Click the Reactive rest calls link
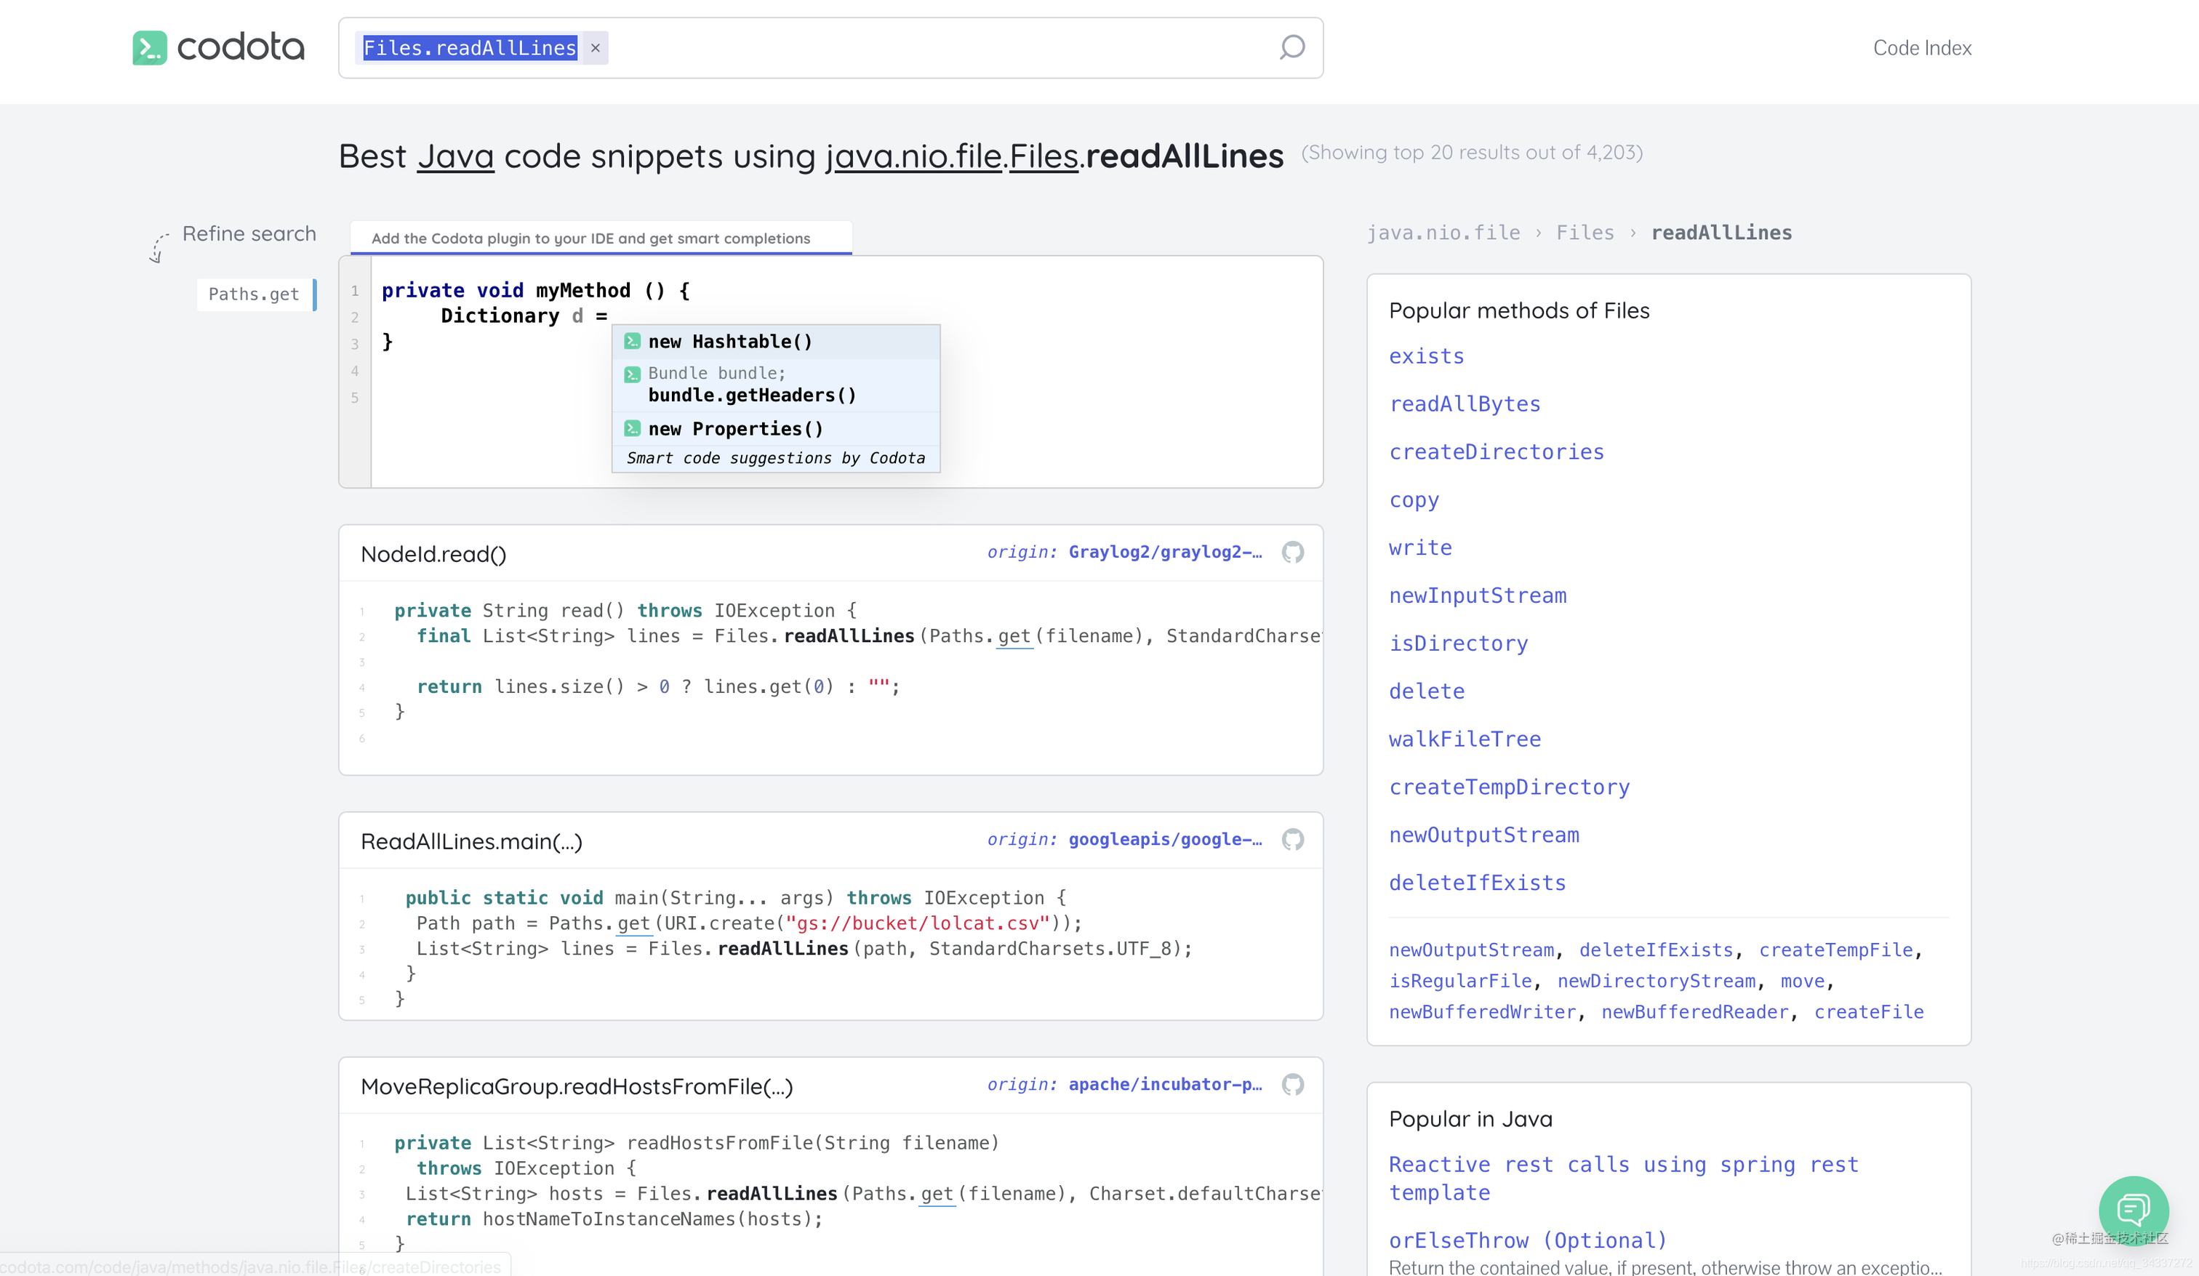This screenshot has width=2199, height=1276. pos(1623,1177)
